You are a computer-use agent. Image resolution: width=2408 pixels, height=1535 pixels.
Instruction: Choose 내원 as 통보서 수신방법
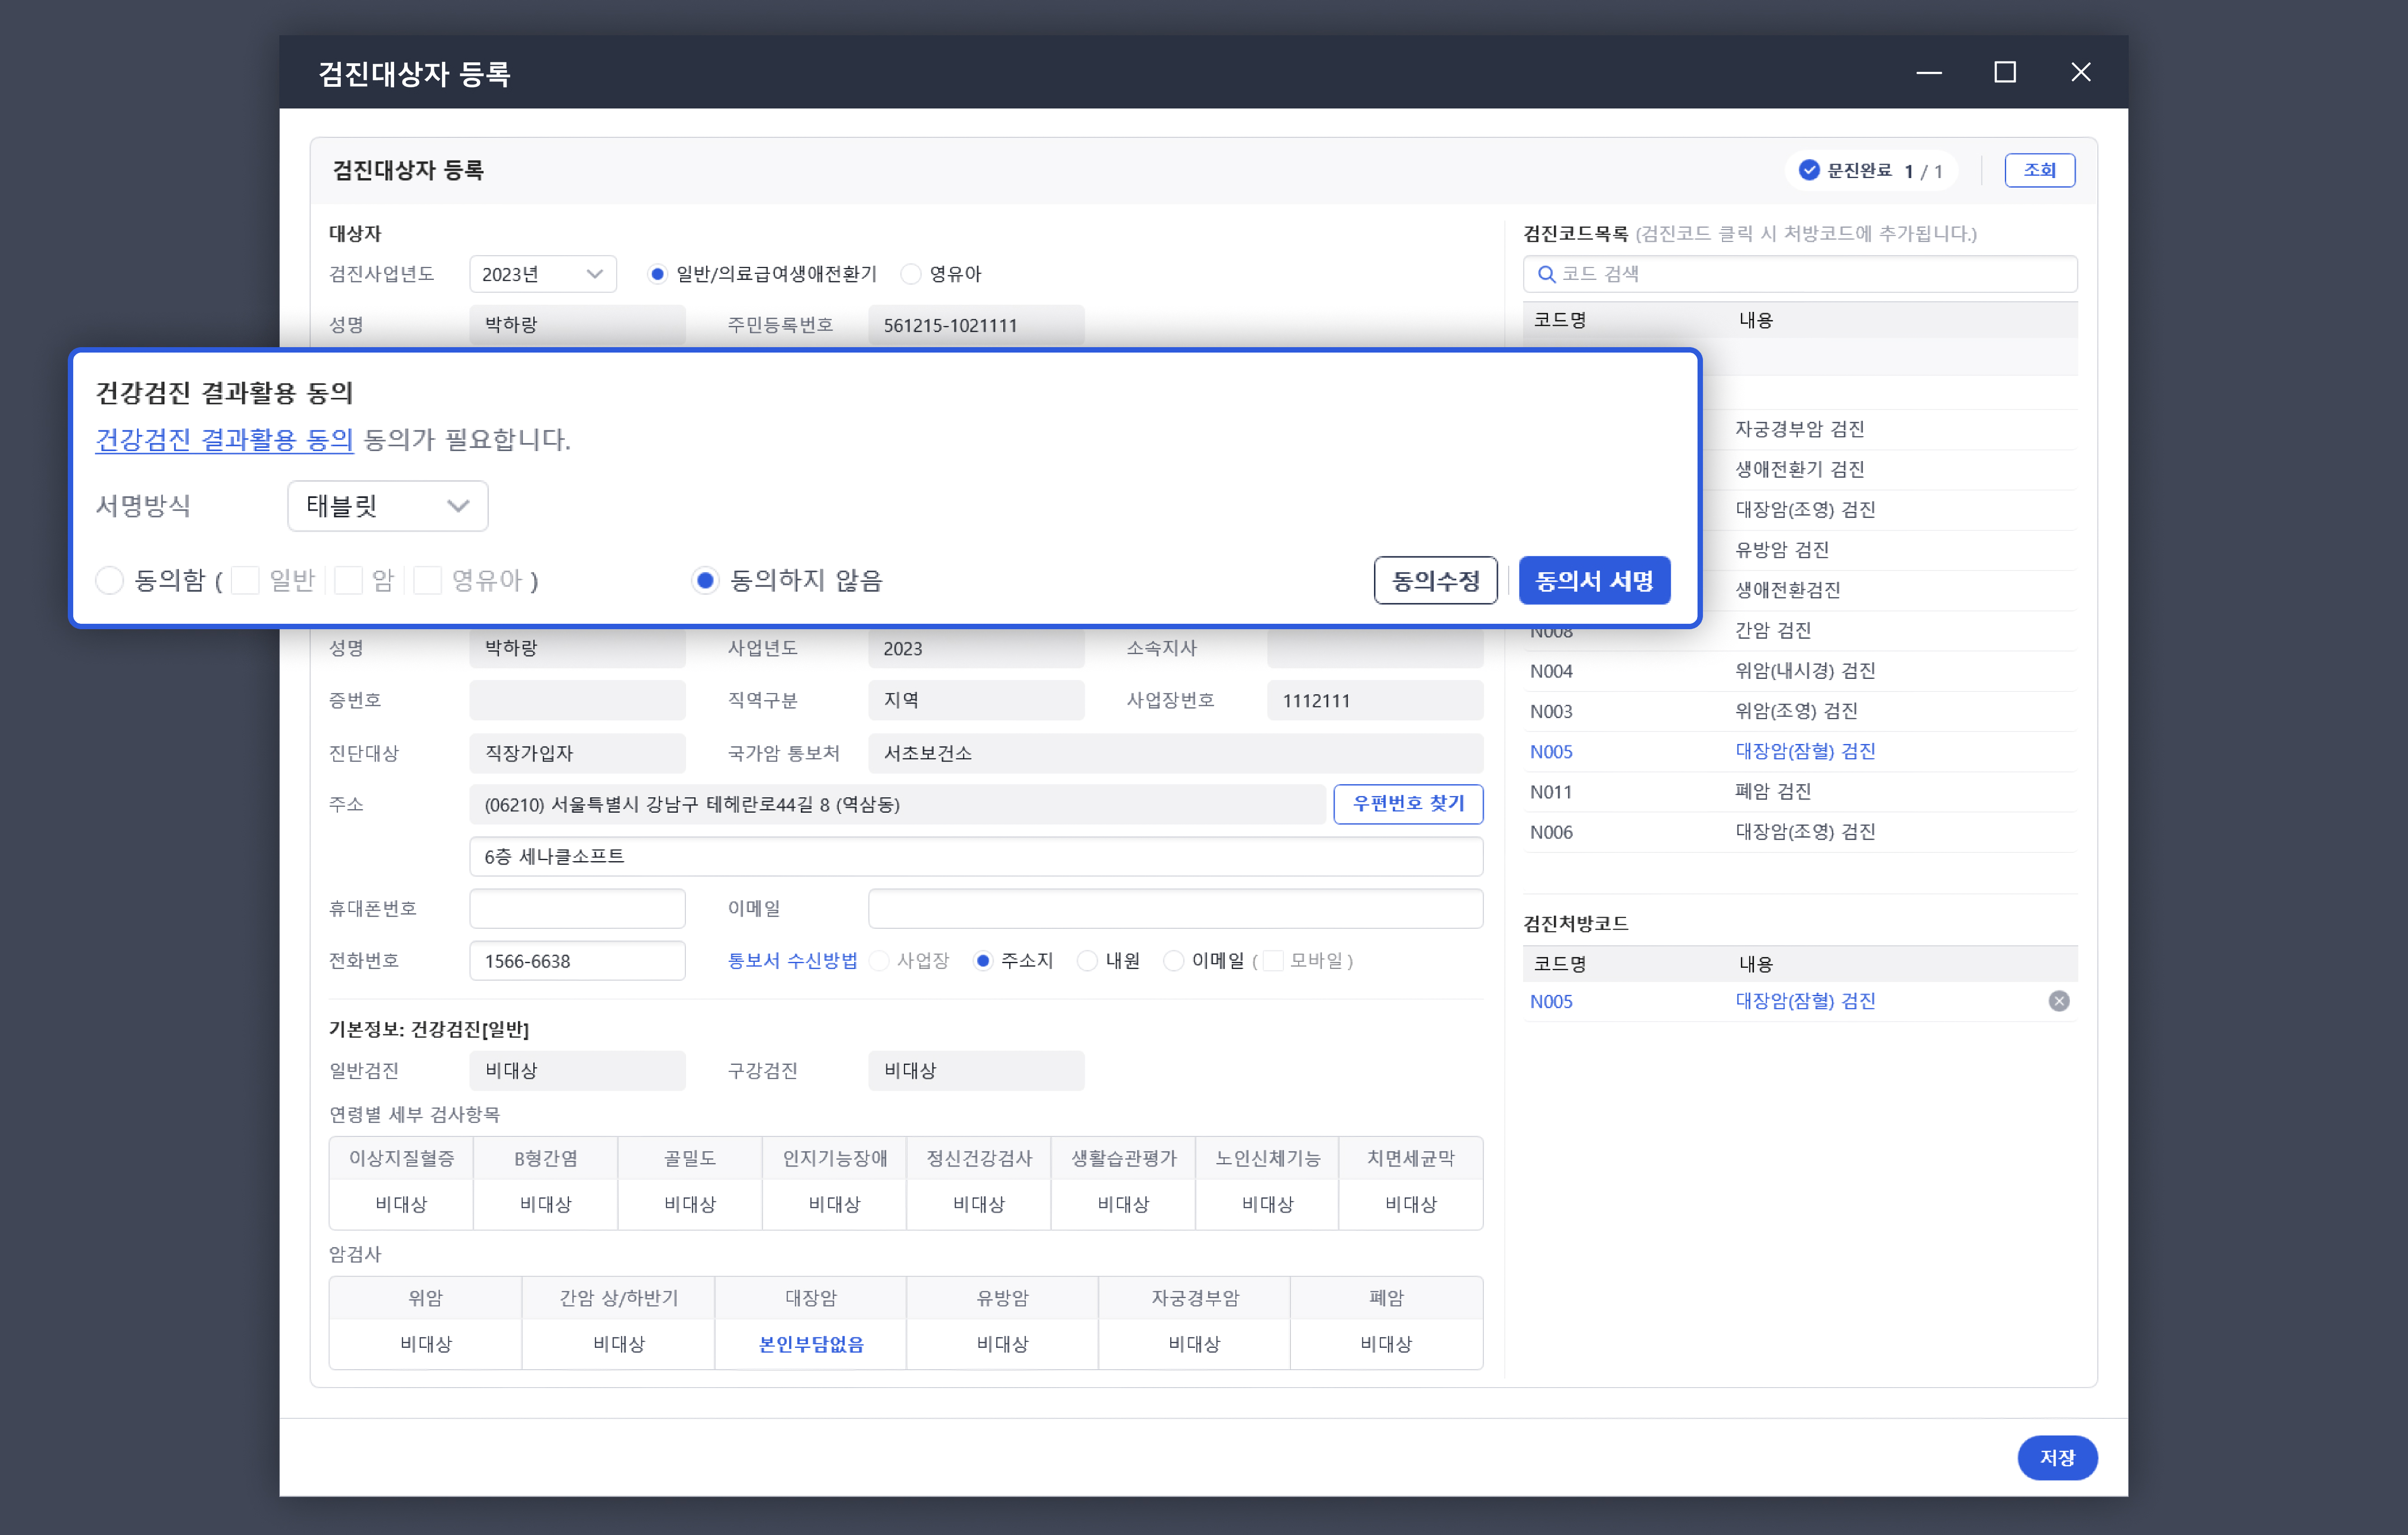point(1087,961)
